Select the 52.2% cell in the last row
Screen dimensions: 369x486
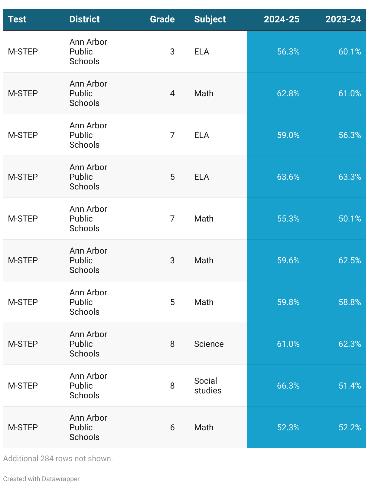coord(350,428)
